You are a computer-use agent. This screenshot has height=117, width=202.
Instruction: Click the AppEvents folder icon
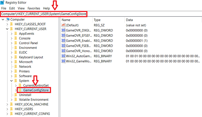(x=16, y=34)
